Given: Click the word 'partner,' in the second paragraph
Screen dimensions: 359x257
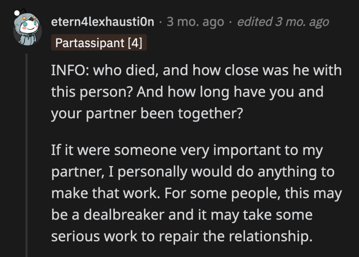Looking at the screenshot, I should tap(78, 172).
